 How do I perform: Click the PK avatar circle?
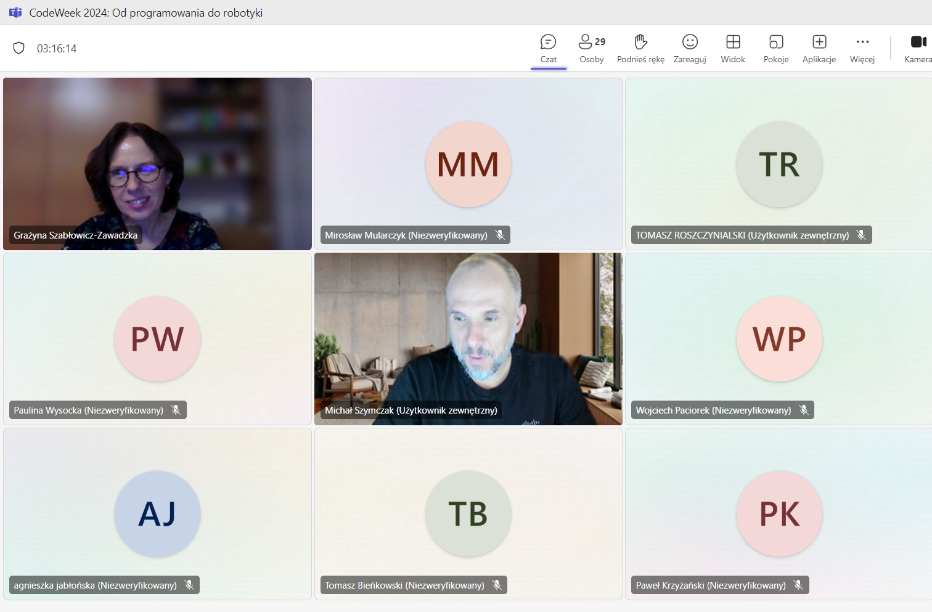779,514
